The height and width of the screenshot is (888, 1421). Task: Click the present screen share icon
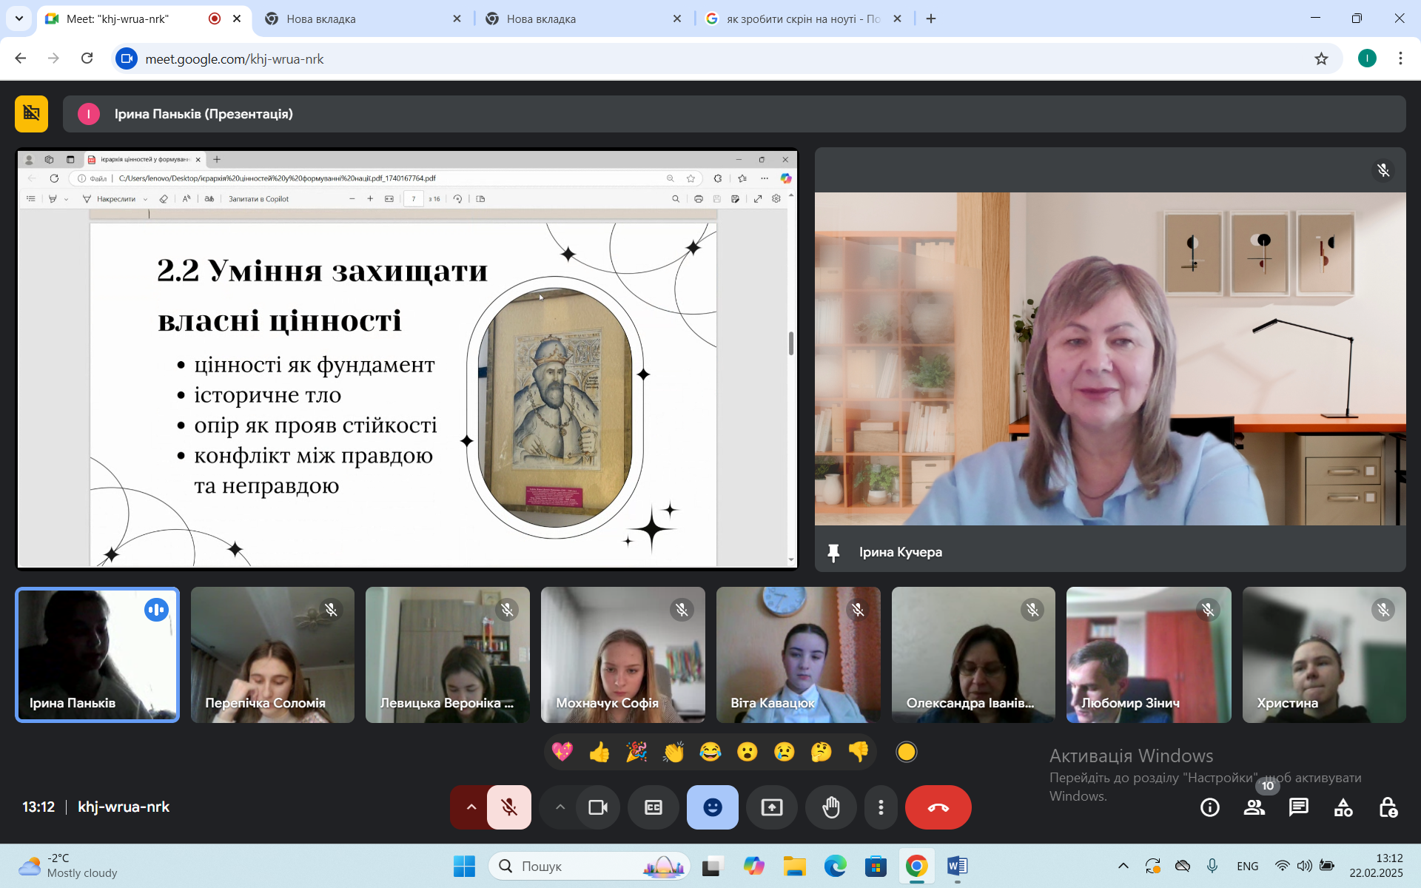coord(771,807)
